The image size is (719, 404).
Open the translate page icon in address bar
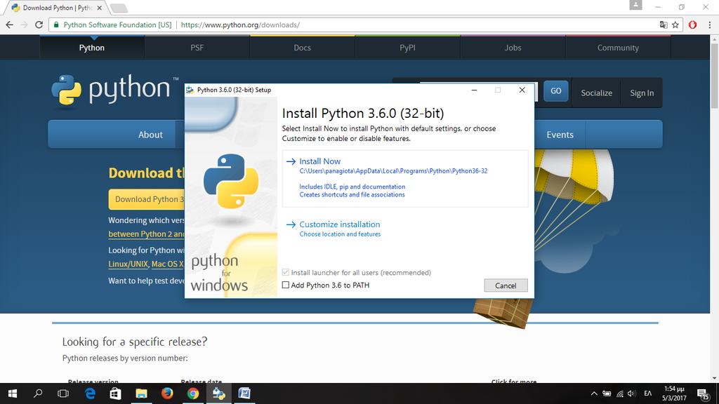pos(664,25)
